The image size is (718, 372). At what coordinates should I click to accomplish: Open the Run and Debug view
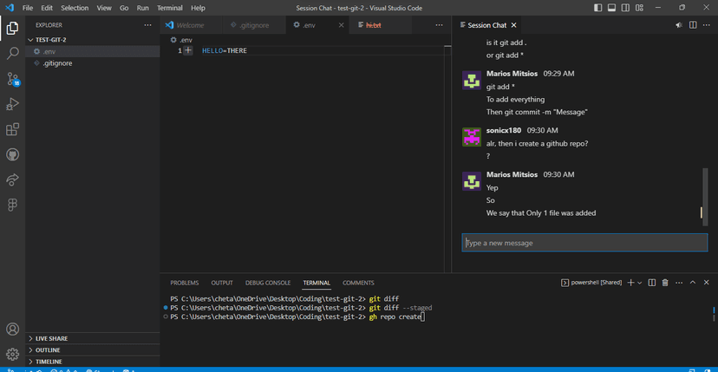13,104
